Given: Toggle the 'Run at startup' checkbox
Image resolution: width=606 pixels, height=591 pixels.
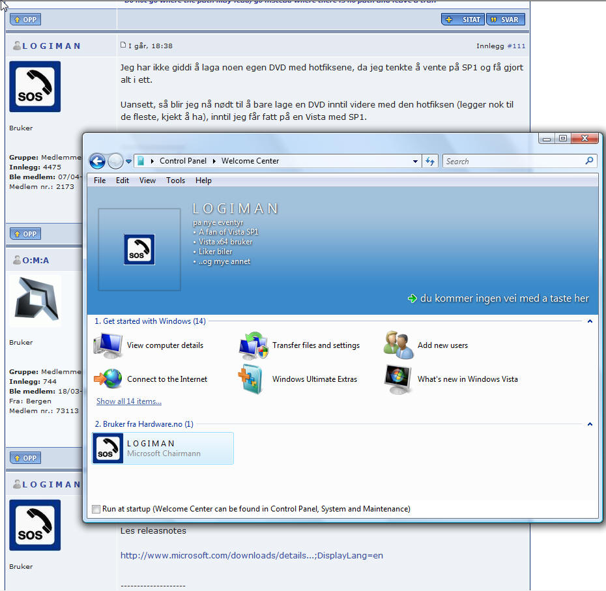Looking at the screenshot, I should click(x=96, y=509).
